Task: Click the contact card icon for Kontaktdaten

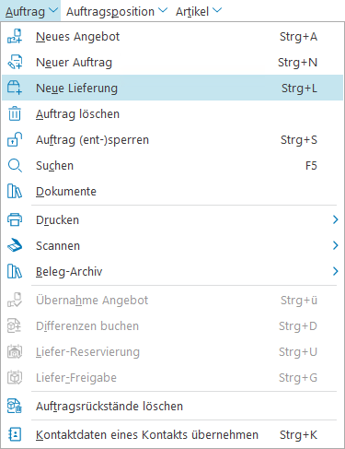Action: [15, 434]
